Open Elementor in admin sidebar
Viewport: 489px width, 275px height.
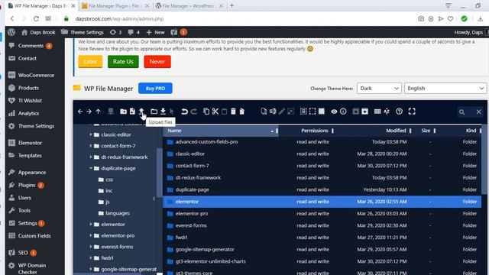click(30, 143)
